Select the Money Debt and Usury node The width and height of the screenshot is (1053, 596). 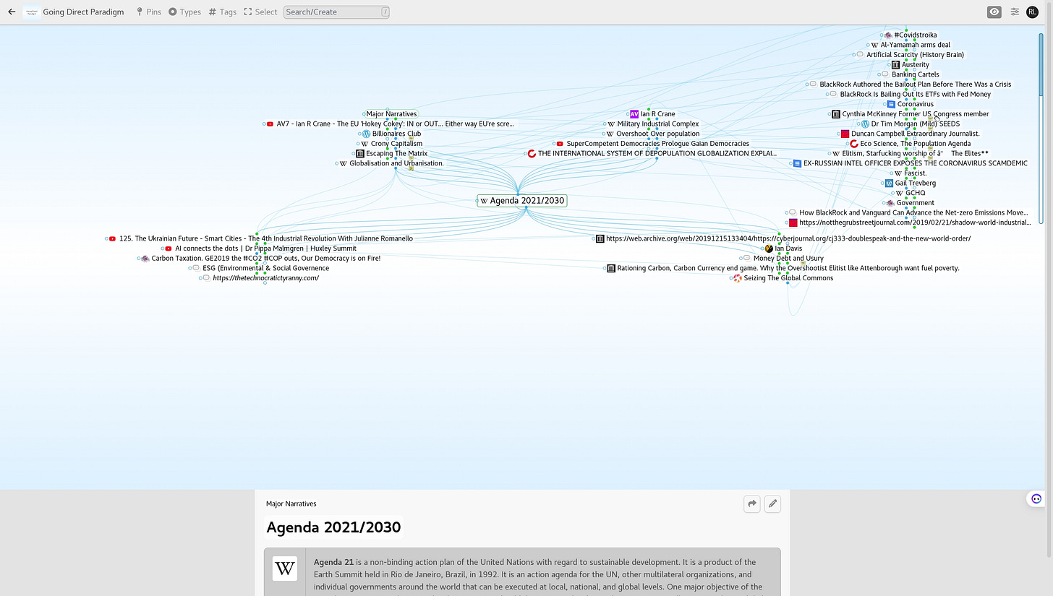click(783, 258)
